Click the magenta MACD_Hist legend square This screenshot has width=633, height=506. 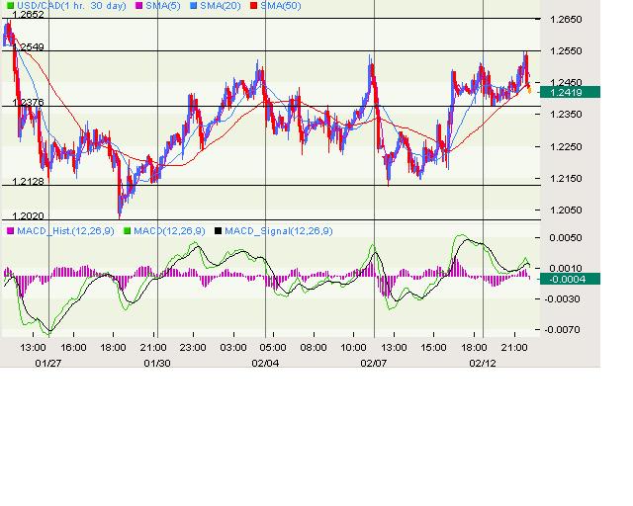point(11,231)
